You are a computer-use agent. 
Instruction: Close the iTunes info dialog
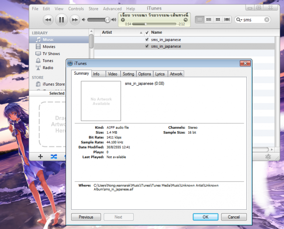point(245,63)
